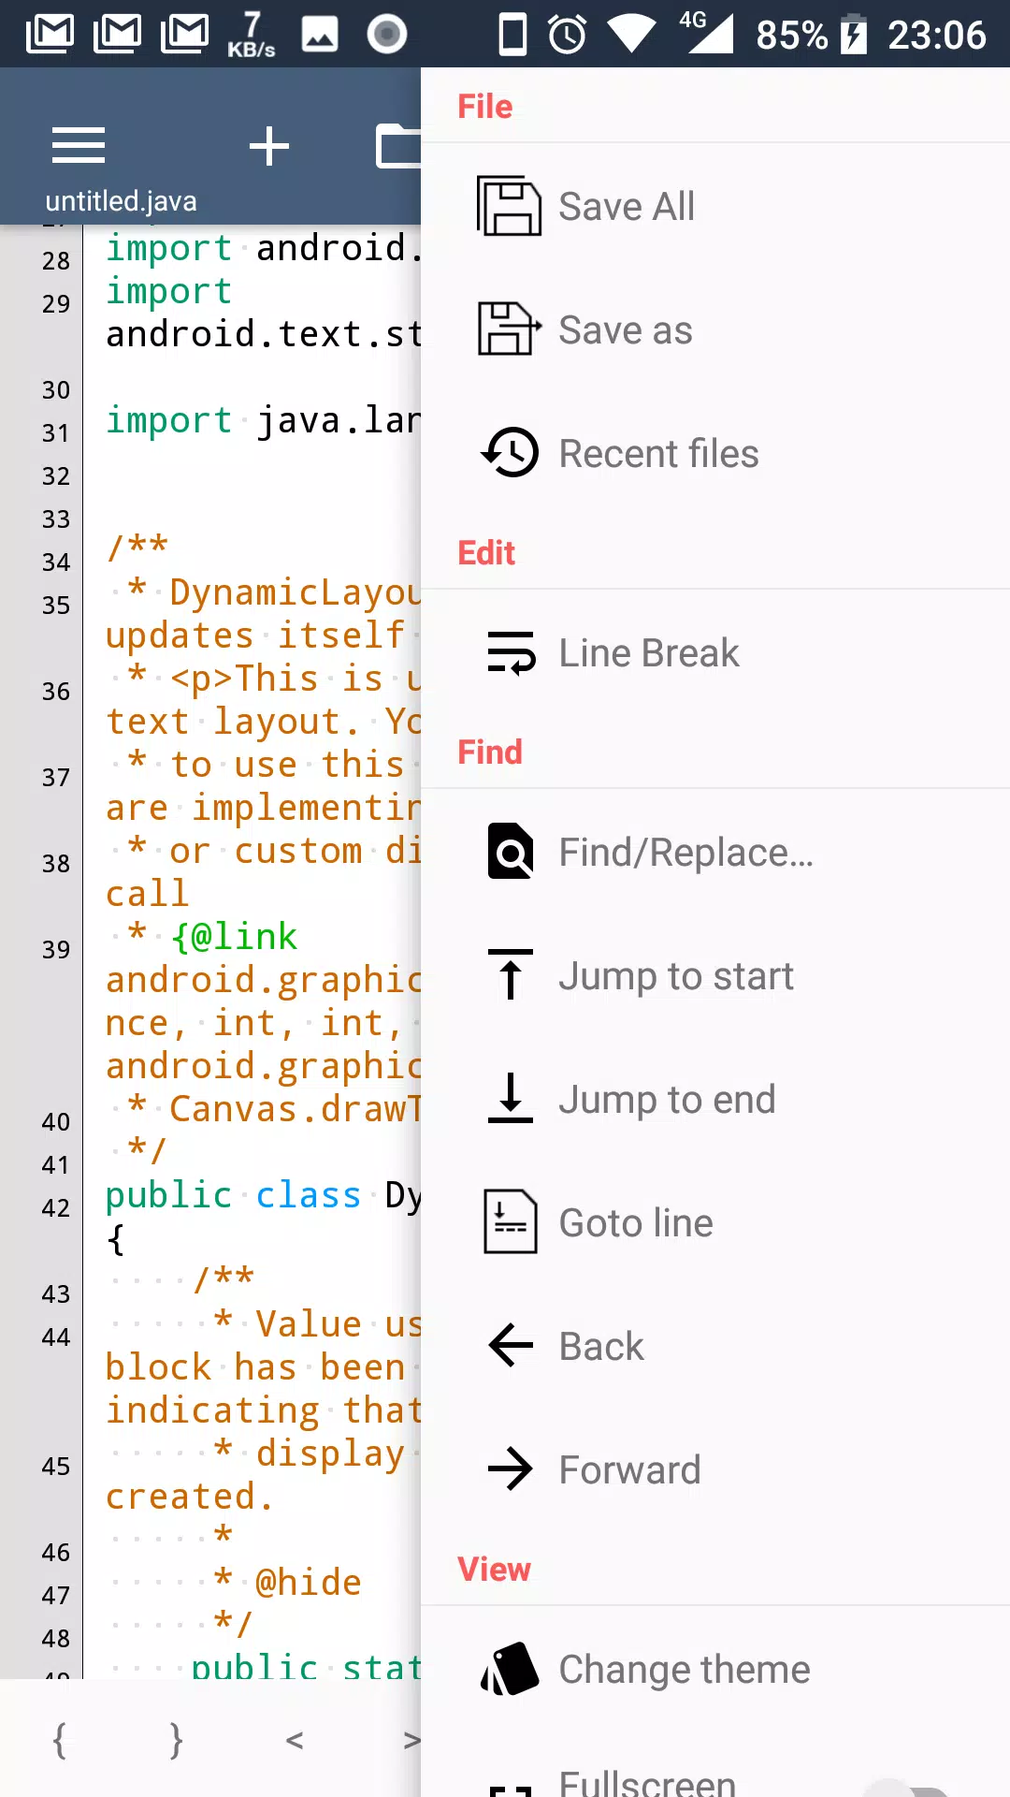Tap the Line Break wrap icon
The width and height of the screenshot is (1010, 1797).
click(x=511, y=652)
